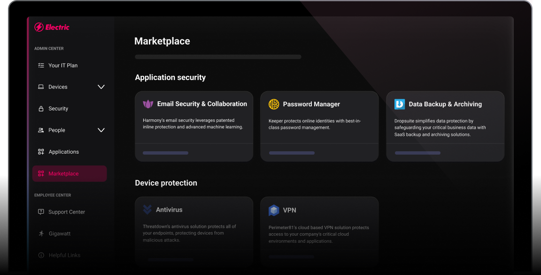Click the EMPLOYEE CENTER sidebar label

click(53, 195)
